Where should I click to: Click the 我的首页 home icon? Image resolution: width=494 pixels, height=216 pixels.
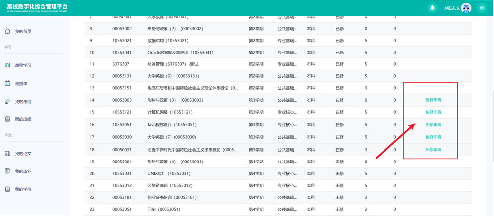click(7, 31)
